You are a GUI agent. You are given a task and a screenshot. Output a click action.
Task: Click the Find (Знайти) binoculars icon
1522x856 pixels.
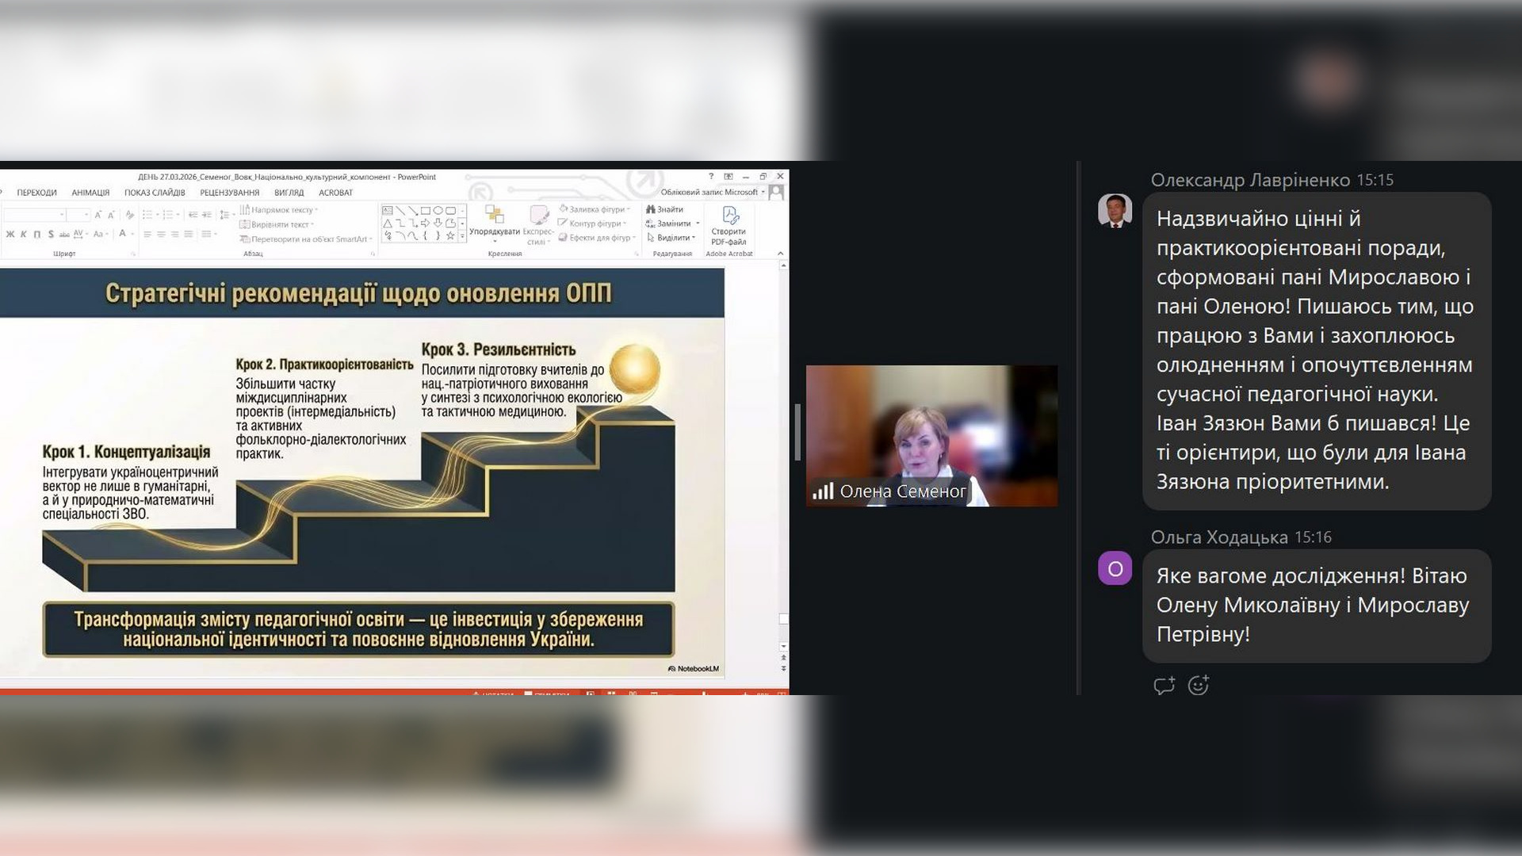click(x=664, y=209)
